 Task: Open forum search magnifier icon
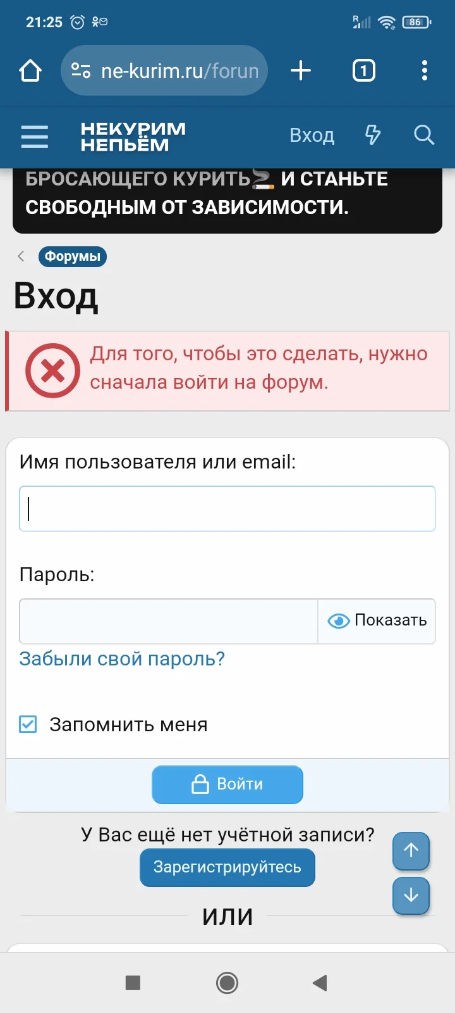(x=423, y=135)
